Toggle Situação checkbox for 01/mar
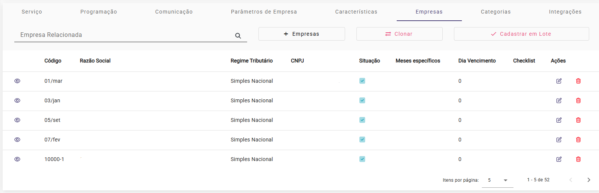The image size is (599, 193). click(x=362, y=81)
